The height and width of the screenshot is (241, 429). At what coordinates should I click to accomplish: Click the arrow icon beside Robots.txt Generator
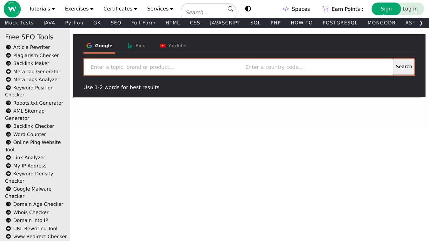(8, 103)
